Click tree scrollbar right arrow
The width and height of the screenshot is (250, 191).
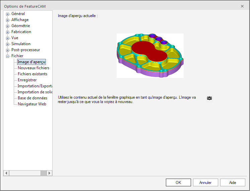click(49, 173)
